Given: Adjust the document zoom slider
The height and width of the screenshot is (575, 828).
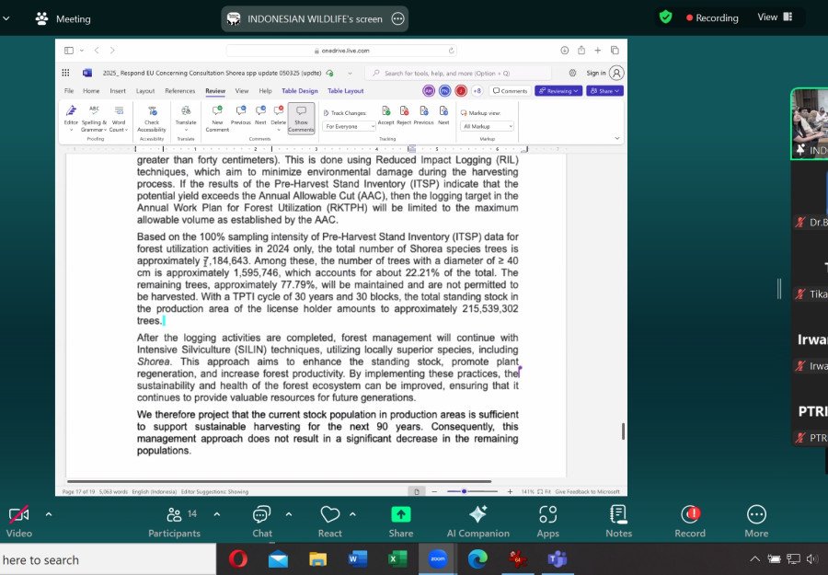Looking at the screenshot, I should tap(465, 491).
